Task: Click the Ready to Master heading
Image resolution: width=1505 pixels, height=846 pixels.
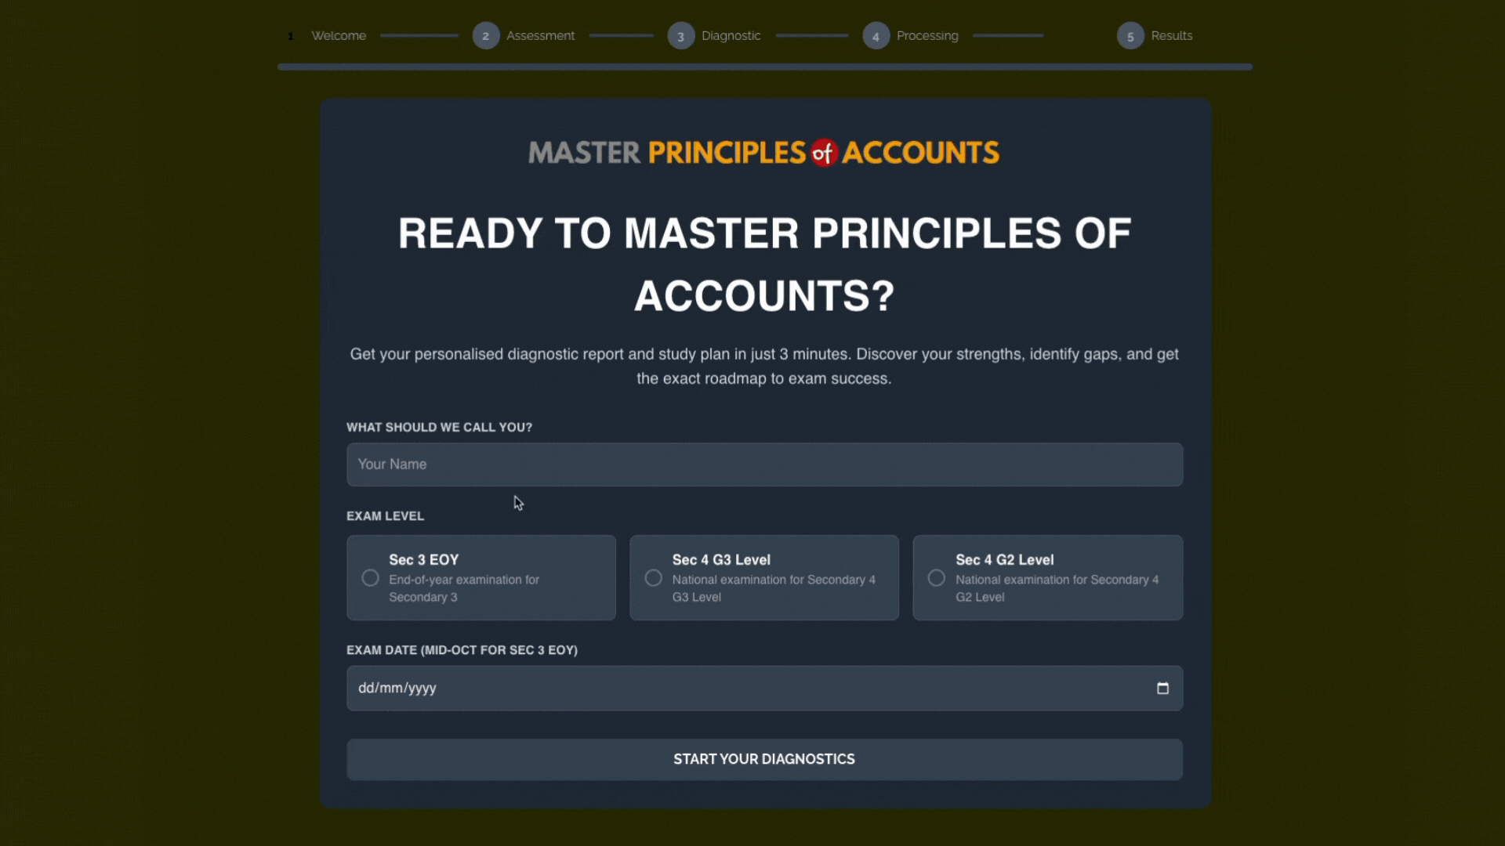Action: click(764, 265)
